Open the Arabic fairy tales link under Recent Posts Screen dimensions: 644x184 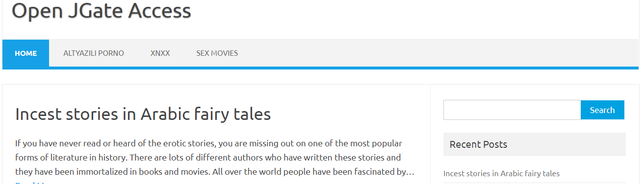pyautogui.click(x=501, y=173)
